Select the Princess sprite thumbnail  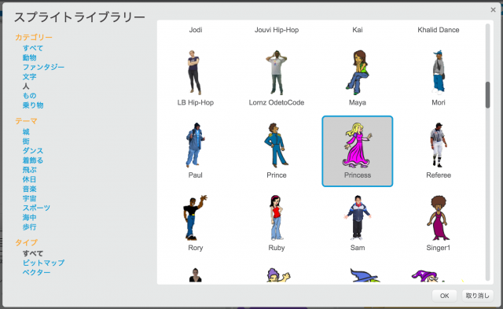click(x=358, y=151)
